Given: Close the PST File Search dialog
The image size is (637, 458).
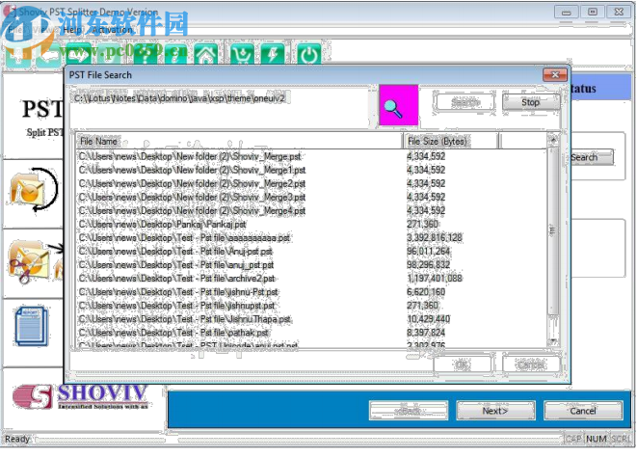Looking at the screenshot, I should [x=555, y=75].
